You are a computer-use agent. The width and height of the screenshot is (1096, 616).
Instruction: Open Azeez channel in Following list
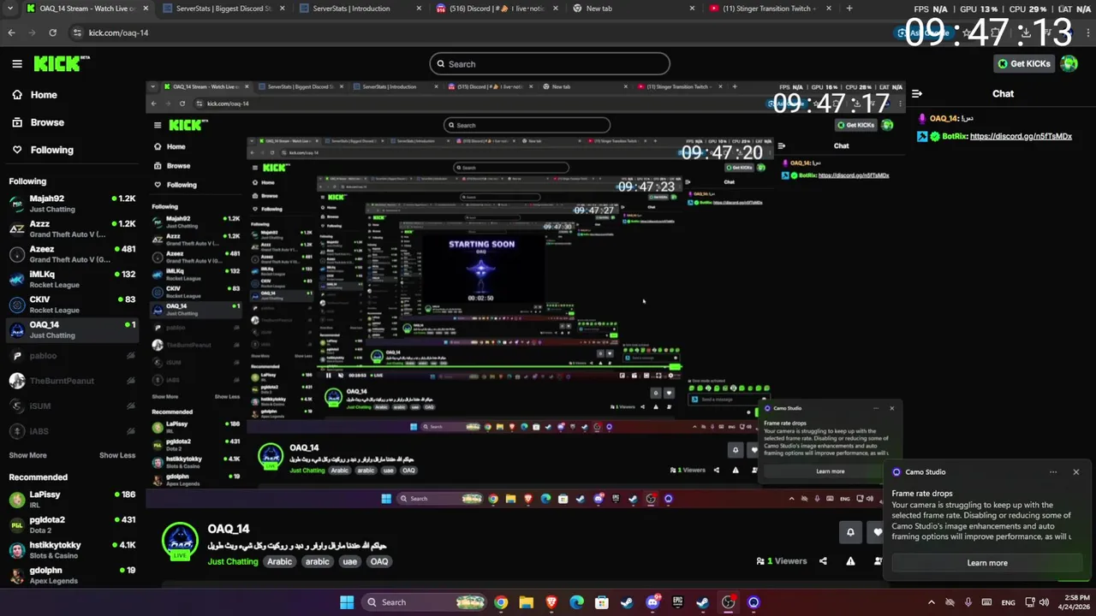(x=73, y=254)
